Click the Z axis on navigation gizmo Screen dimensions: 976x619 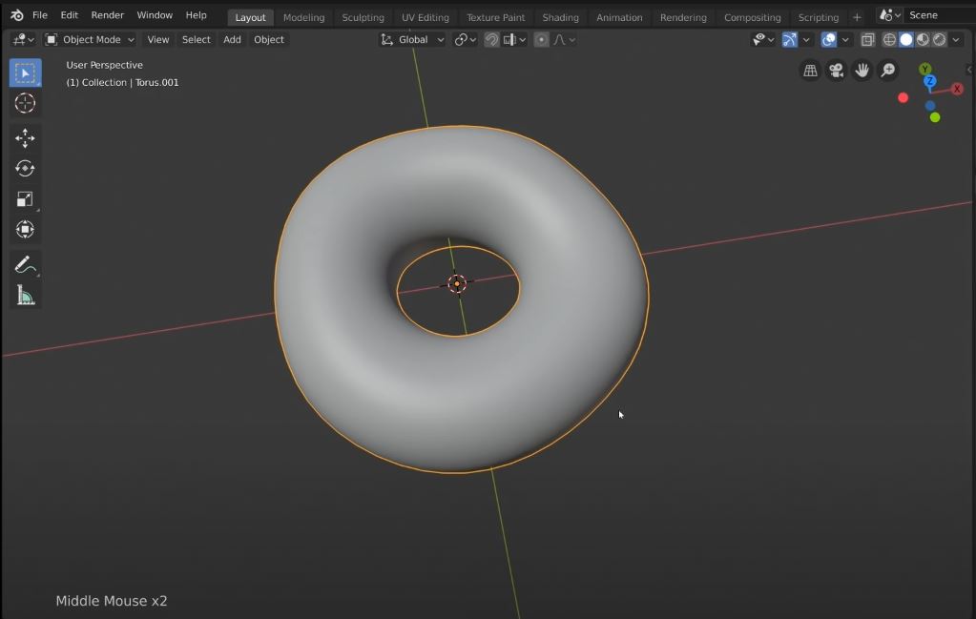click(x=930, y=81)
